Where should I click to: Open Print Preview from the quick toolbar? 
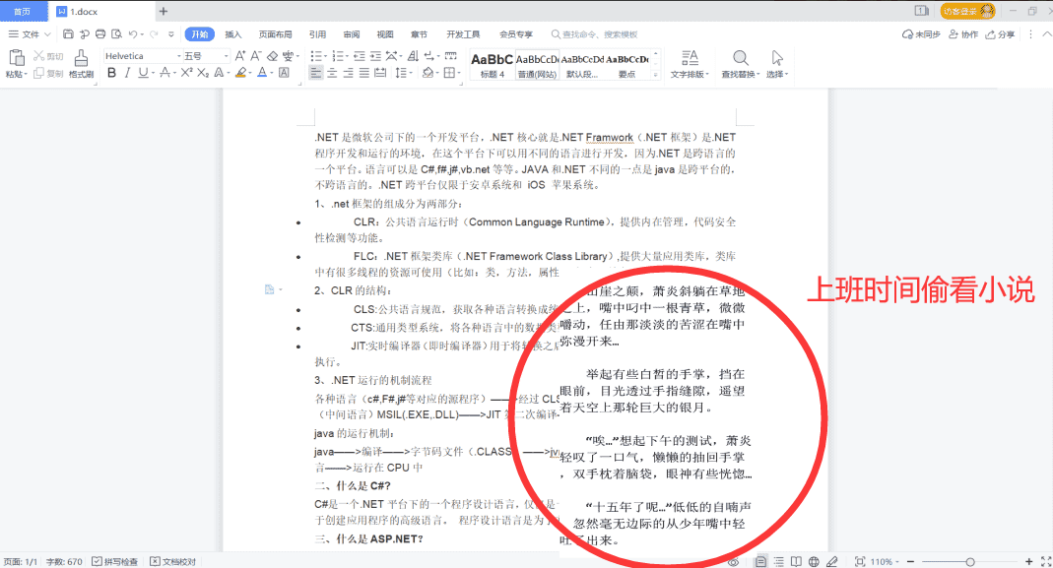(117, 33)
